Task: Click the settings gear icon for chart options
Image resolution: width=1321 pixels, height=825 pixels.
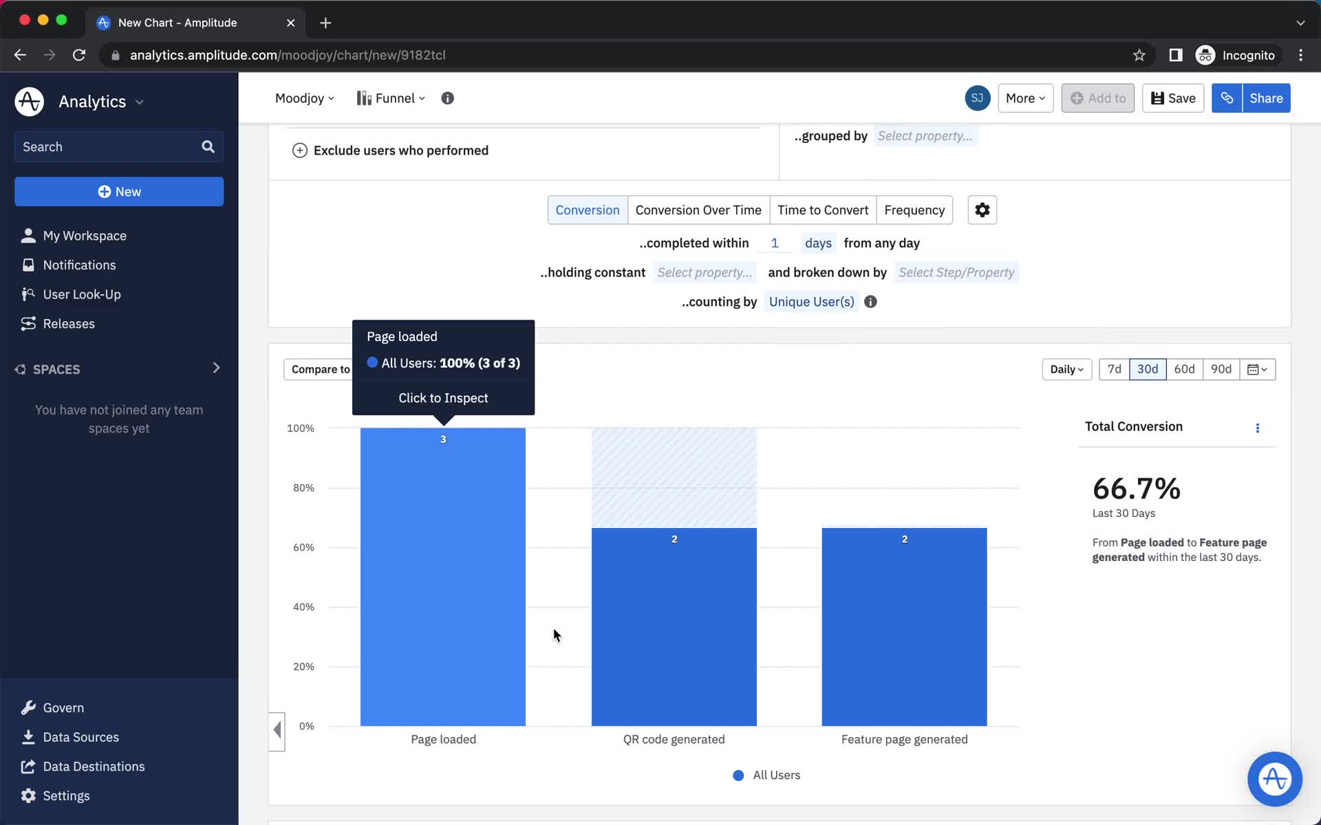Action: click(982, 210)
